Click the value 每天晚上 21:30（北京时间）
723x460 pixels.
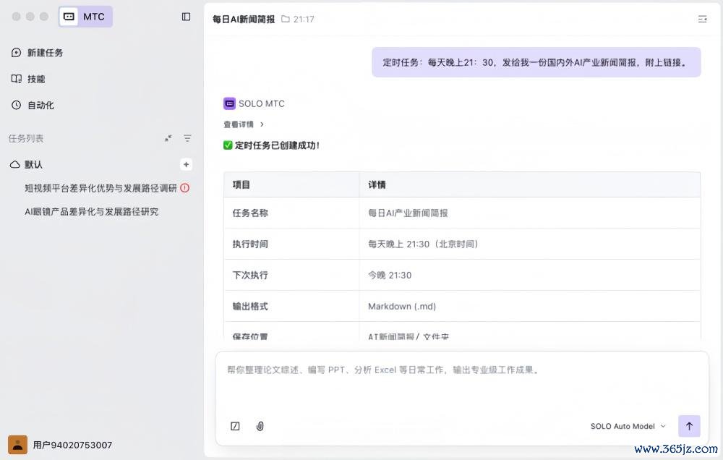coord(423,244)
